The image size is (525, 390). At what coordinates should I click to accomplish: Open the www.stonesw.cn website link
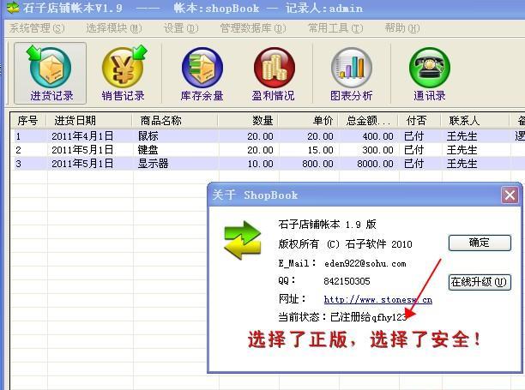377,299
